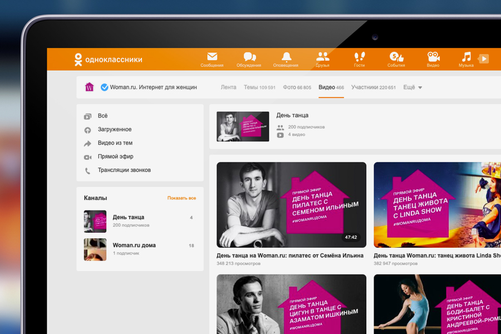Open Гости guests footprints icon

[x=360, y=57]
